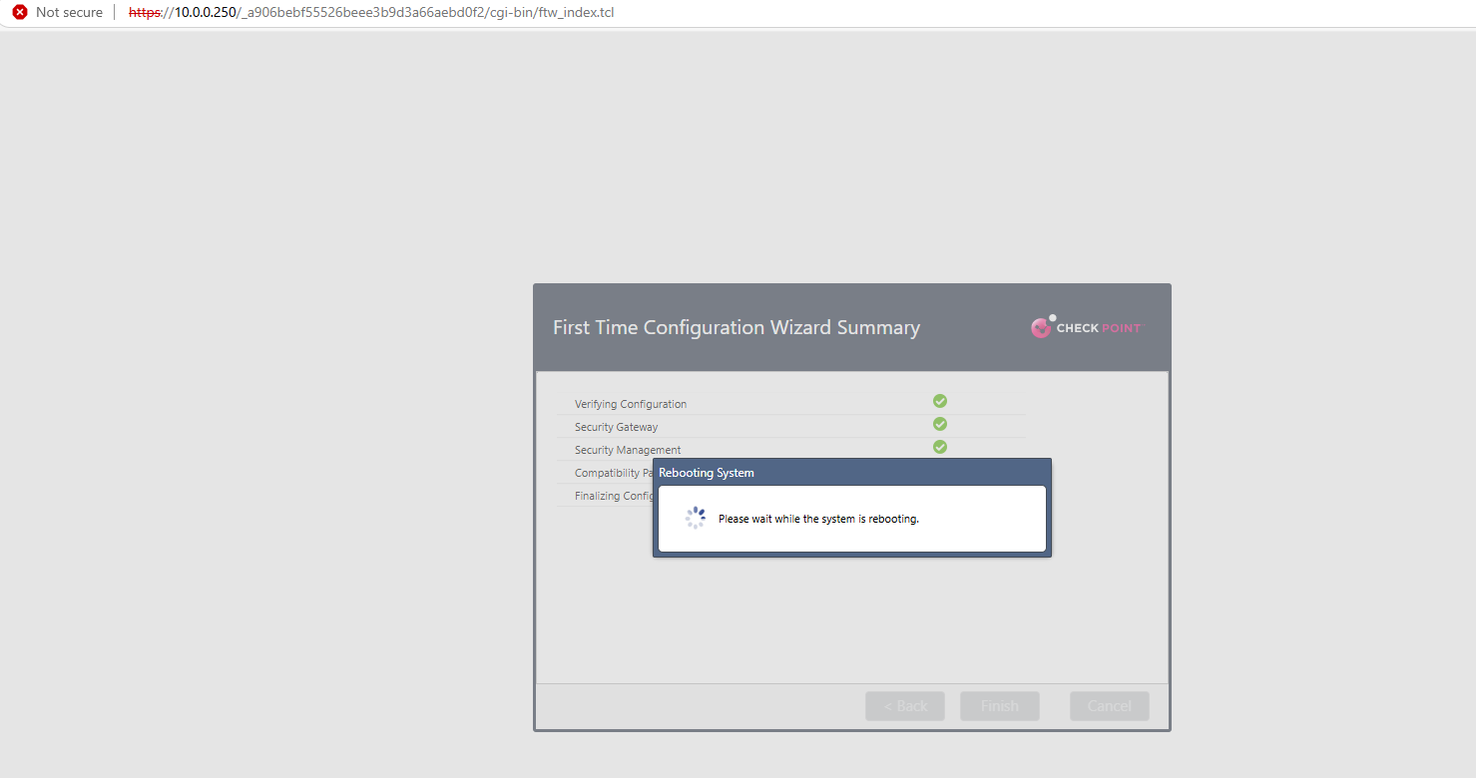Click the disabled Back button
This screenshot has width=1476, height=778.
[x=905, y=706]
